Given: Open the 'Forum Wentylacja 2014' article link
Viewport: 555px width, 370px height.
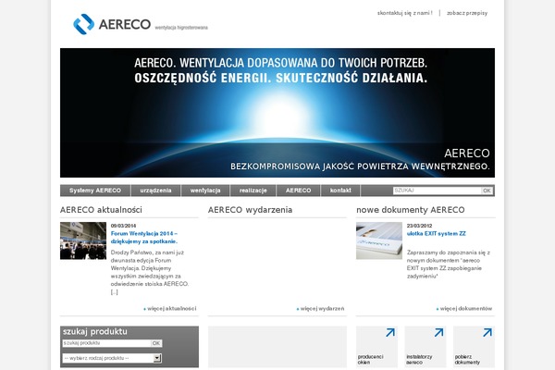Looking at the screenshot, I should click(144, 237).
